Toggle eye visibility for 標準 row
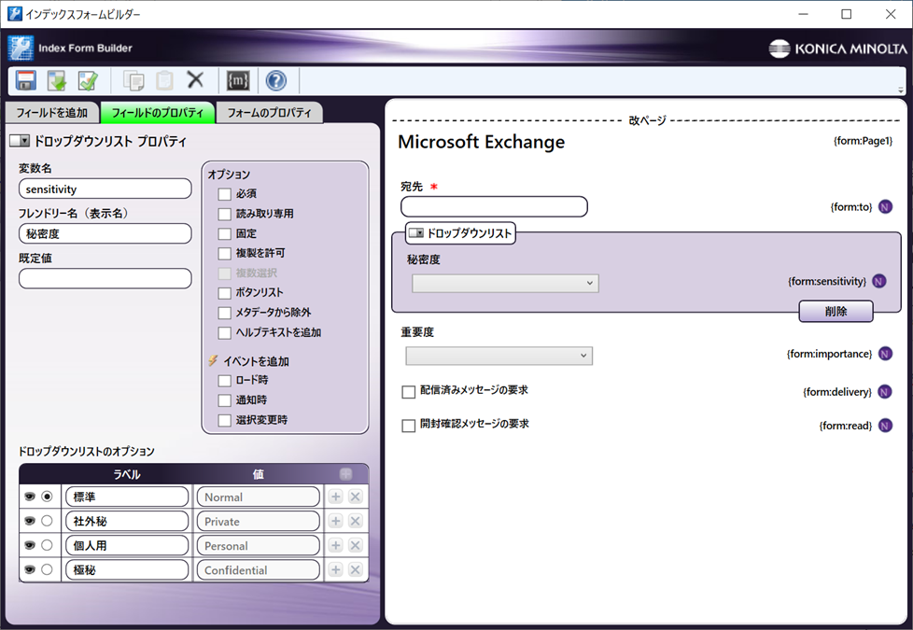913x630 pixels. (30, 497)
